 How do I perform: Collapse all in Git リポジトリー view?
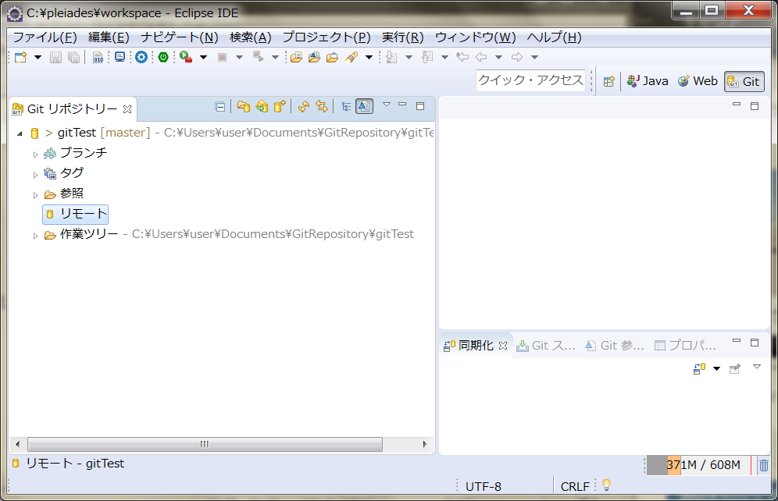tap(220, 107)
